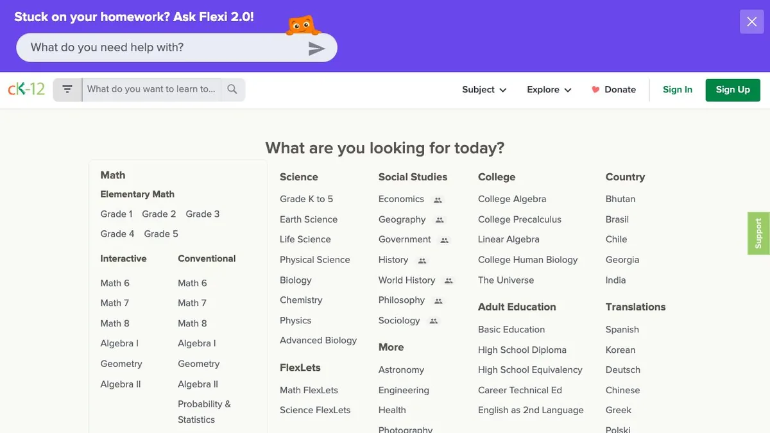Click the group icon next to History

(422, 260)
